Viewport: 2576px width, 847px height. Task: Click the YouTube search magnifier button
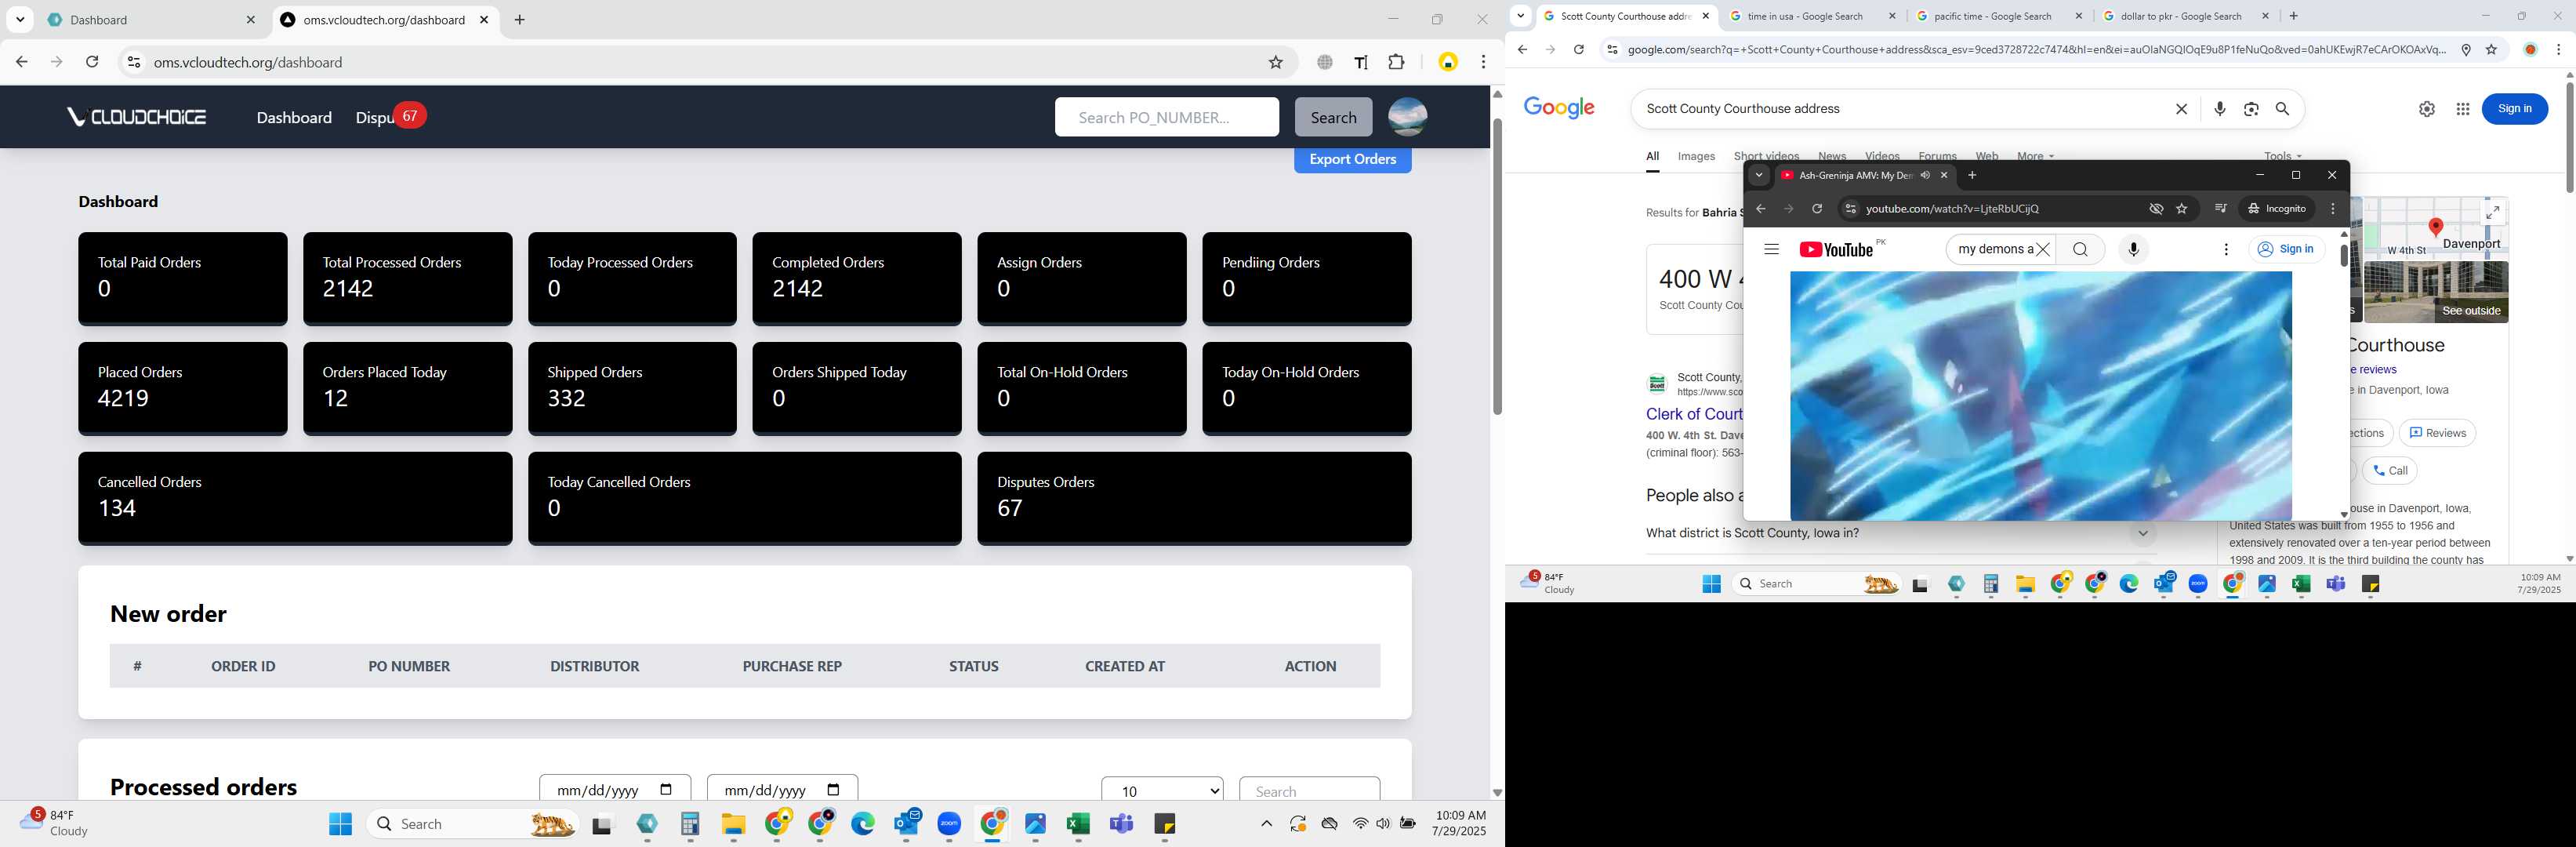[x=2080, y=249]
